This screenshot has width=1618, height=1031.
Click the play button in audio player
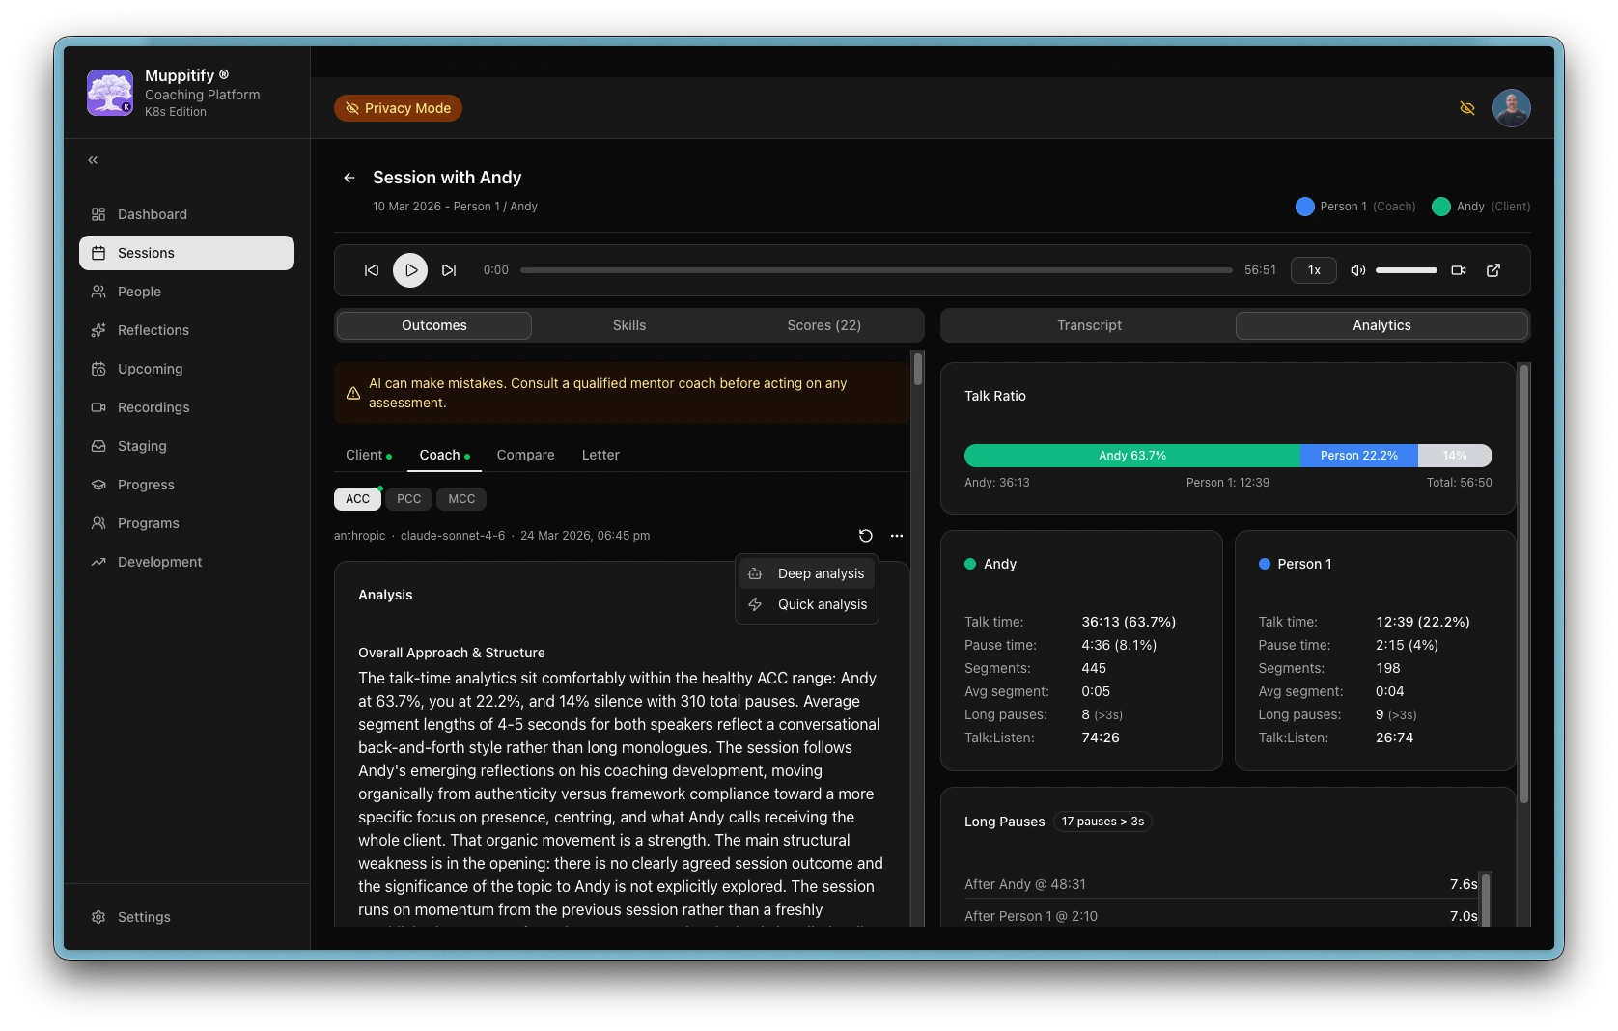tap(410, 270)
